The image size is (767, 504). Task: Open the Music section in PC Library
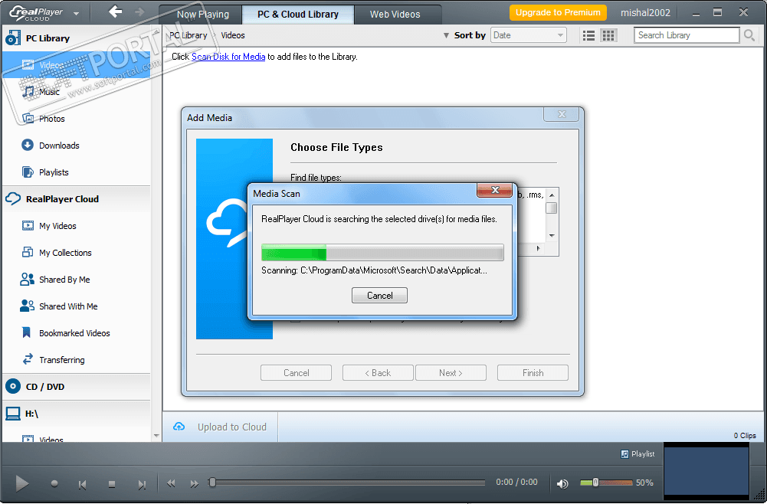(49, 92)
